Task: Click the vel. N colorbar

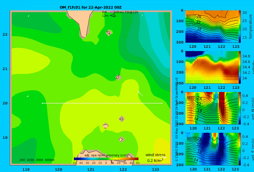Action: [240, 108]
